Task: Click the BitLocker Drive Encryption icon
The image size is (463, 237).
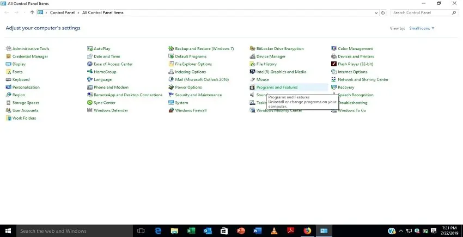Action: click(x=252, y=48)
